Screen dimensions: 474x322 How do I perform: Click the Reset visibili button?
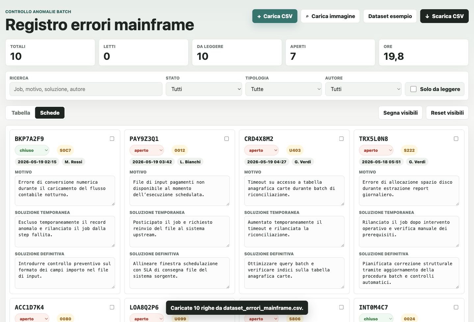(x=447, y=113)
